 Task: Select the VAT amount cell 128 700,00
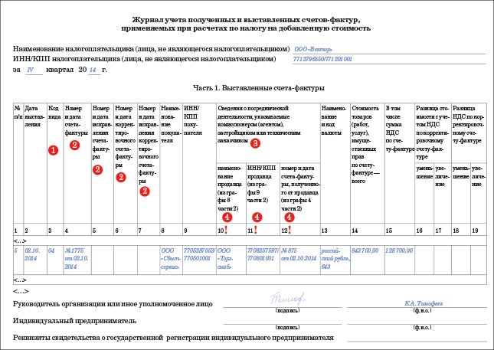[398, 250]
